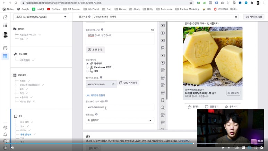
Task: Go to 타겟 step in ad set
Action: tap(21, 93)
